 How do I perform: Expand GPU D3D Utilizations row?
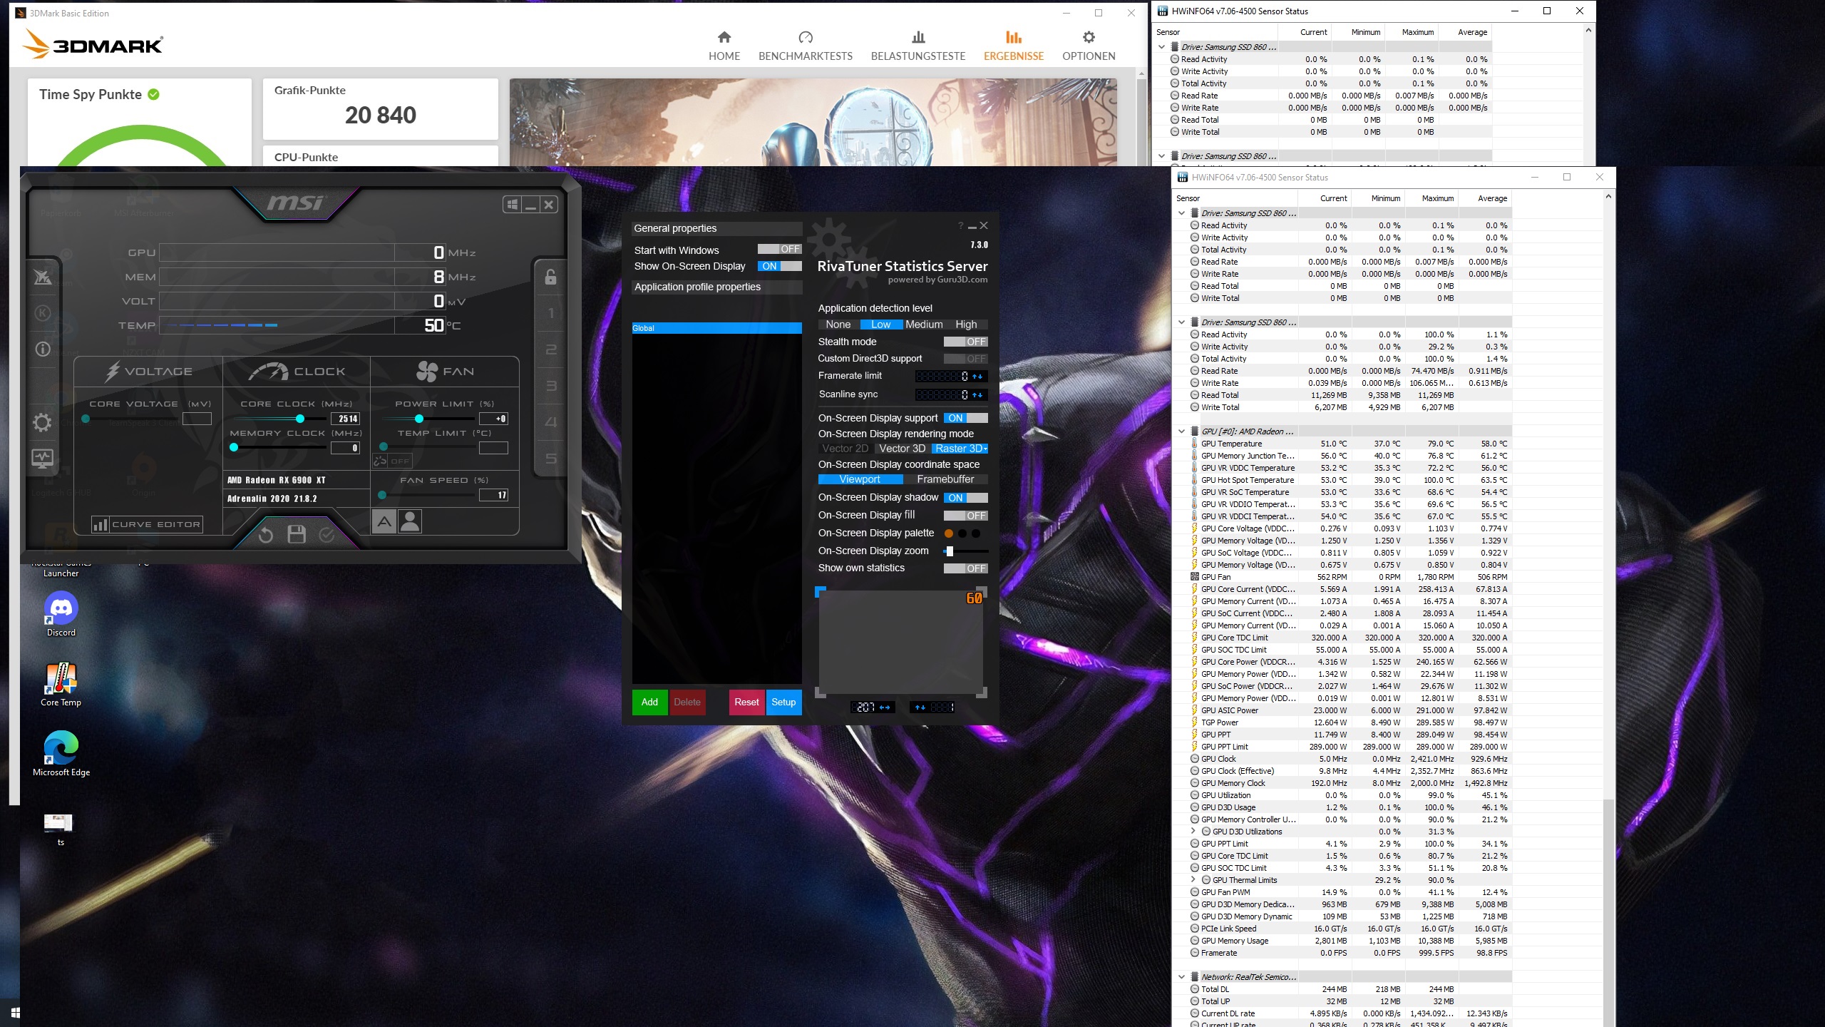coord(1193,831)
